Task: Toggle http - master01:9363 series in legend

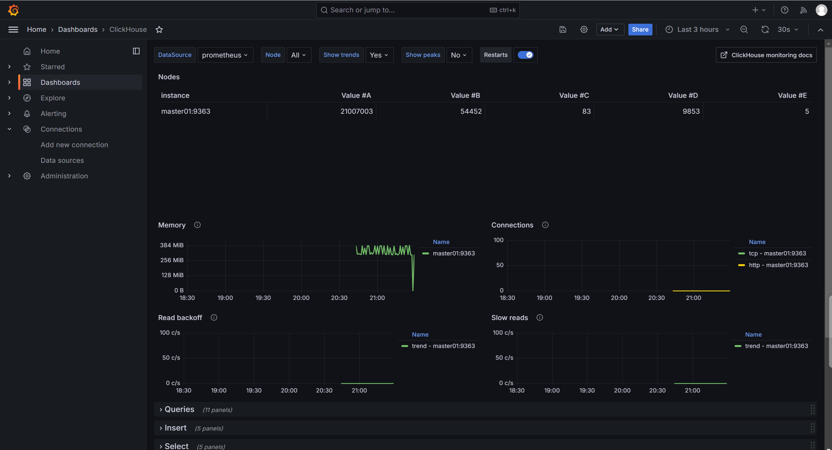Action: [778, 265]
